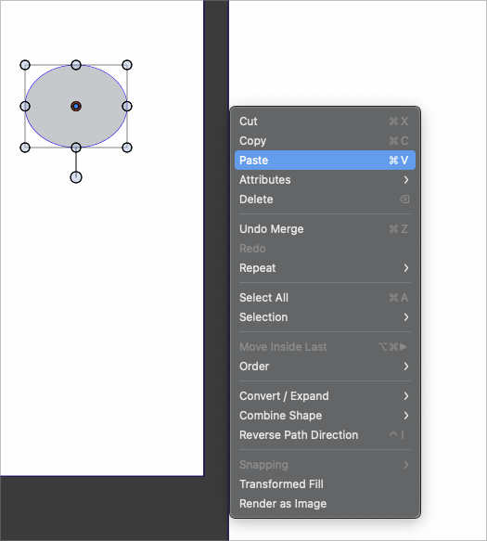Open the Attributes submenu
Image resolution: width=487 pixels, height=541 pixels.
[x=325, y=180]
